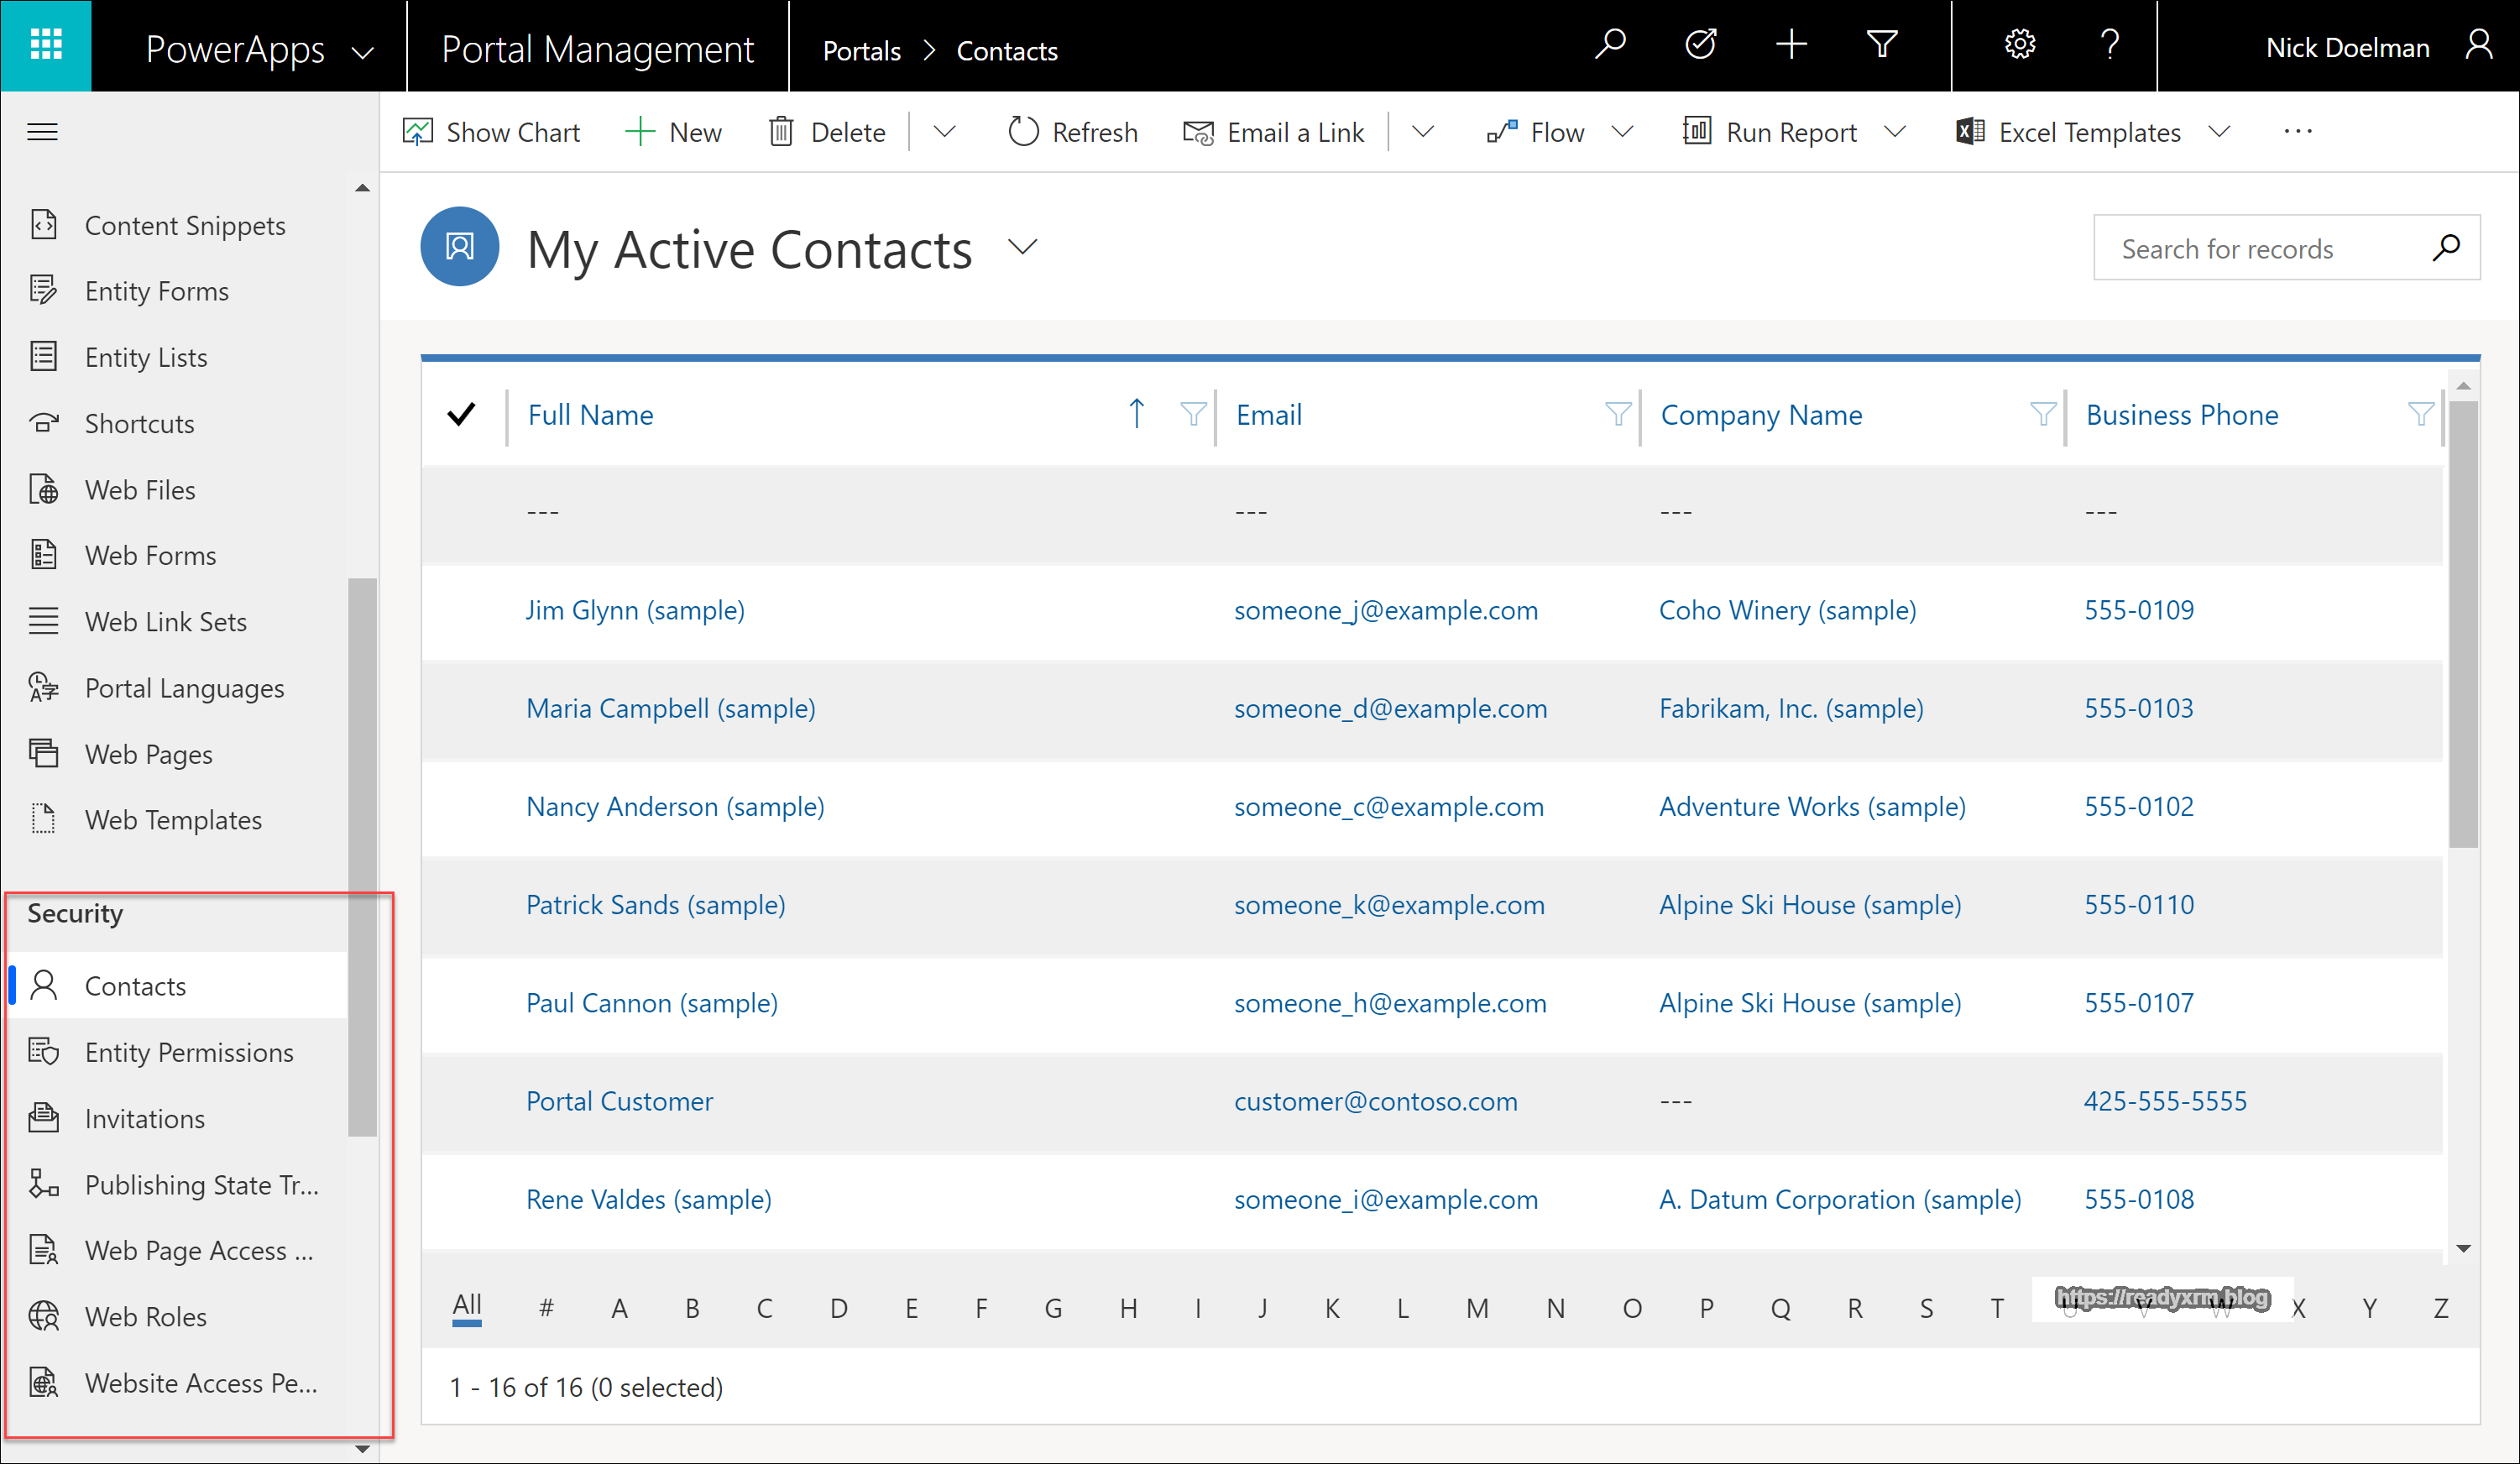Collapse the hamburger site map menu
Viewport: 2520px width, 1464px height.
tap(42, 132)
